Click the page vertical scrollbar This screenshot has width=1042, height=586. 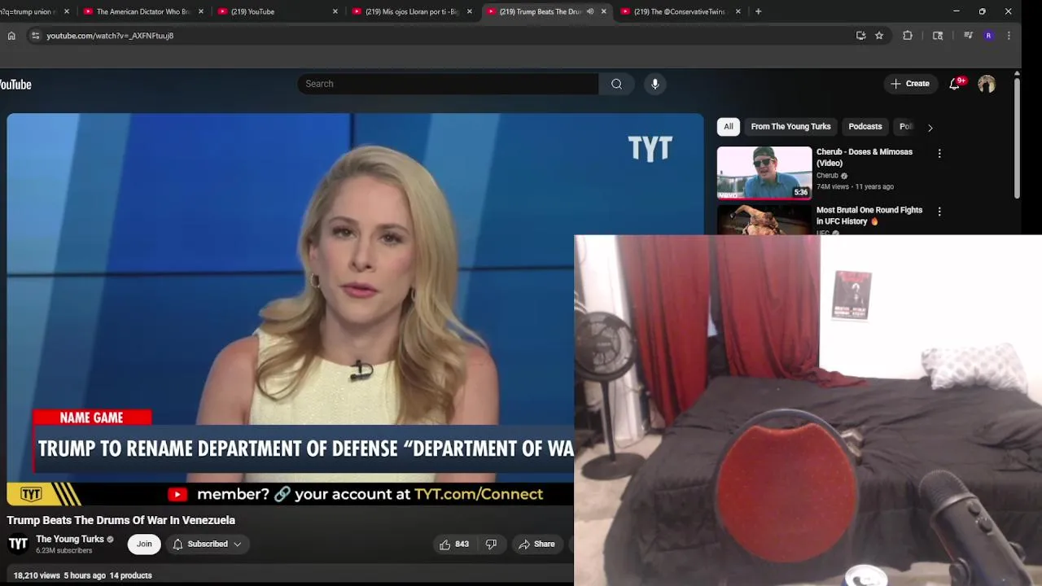(x=1017, y=138)
